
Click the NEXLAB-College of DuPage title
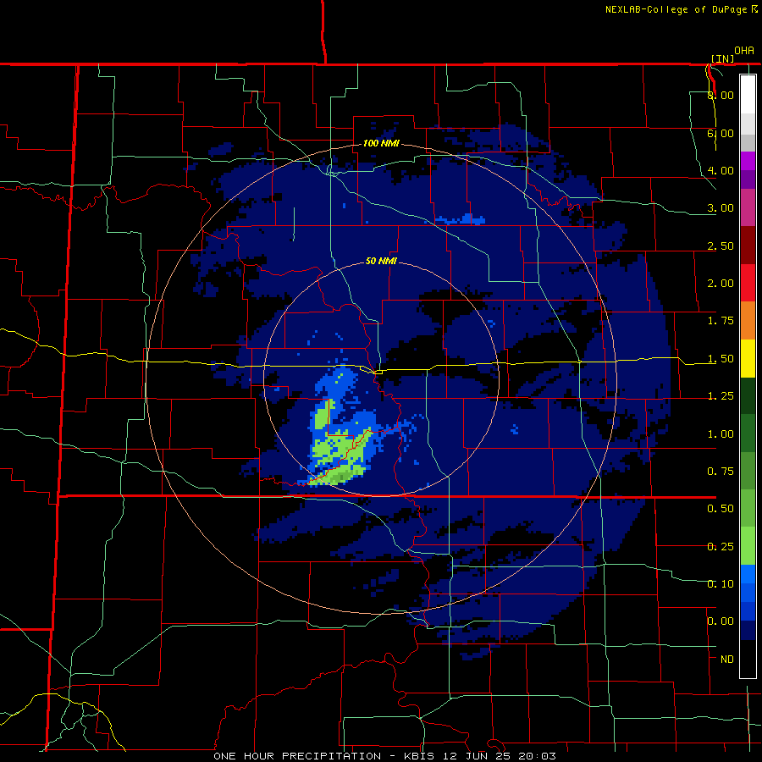[676, 9]
